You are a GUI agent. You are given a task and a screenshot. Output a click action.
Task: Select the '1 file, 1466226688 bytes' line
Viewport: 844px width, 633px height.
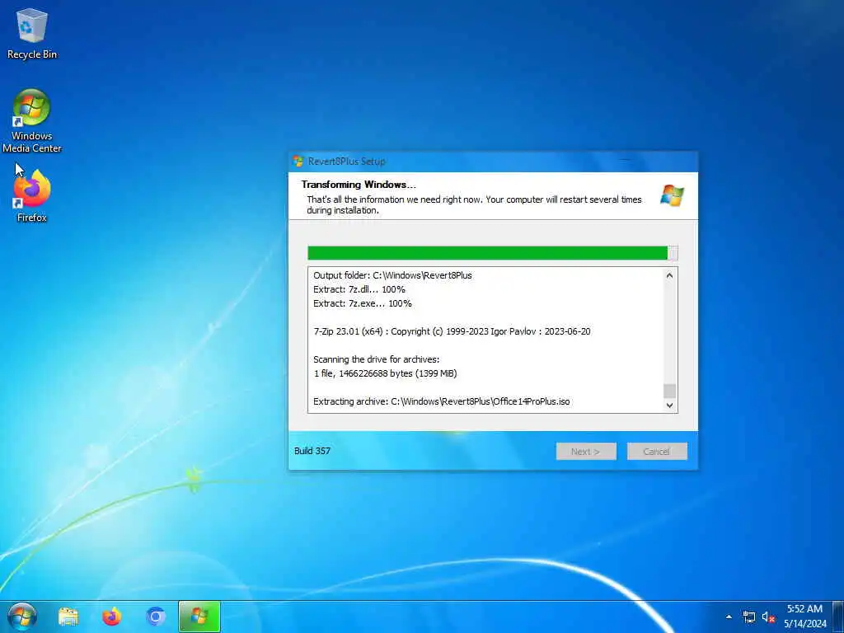pyautogui.click(x=385, y=373)
